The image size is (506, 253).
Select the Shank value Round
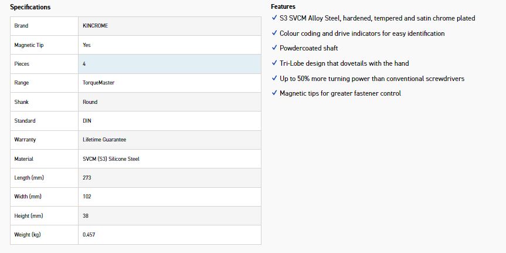click(x=90, y=102)
